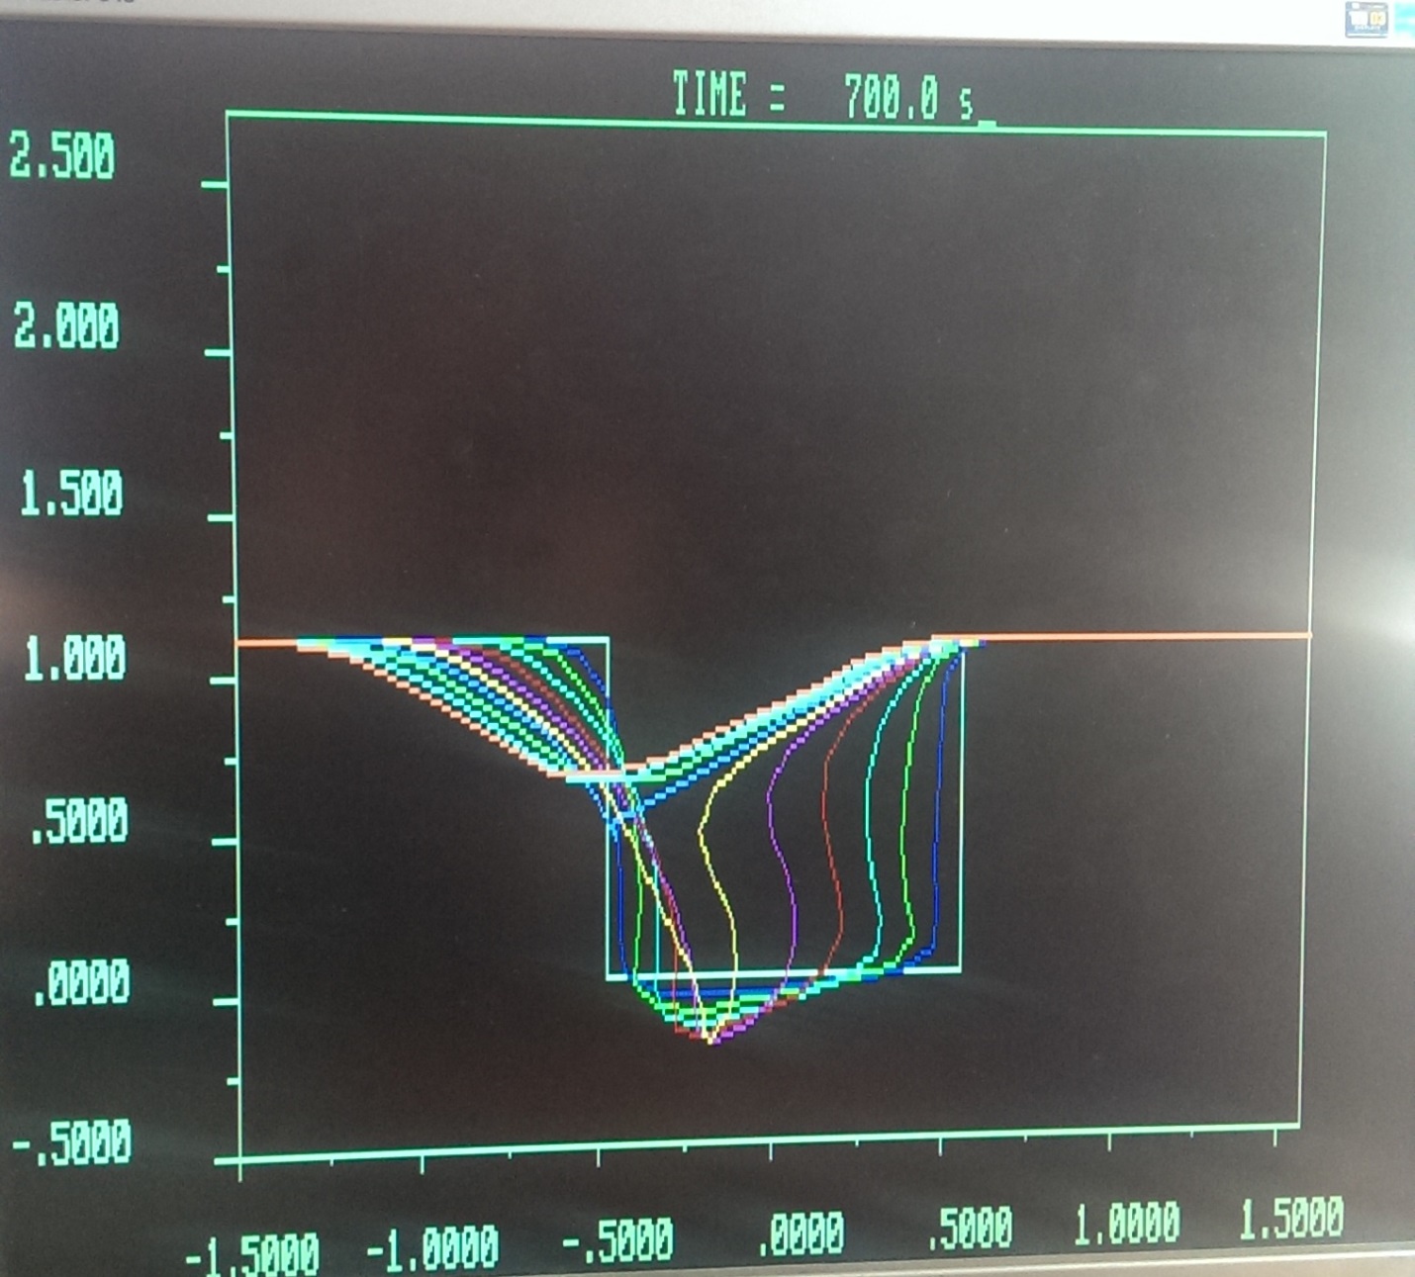Click the horizontal-axis .5000 label
The image size is (1415, 1277).
click(x=970, y=1227)
